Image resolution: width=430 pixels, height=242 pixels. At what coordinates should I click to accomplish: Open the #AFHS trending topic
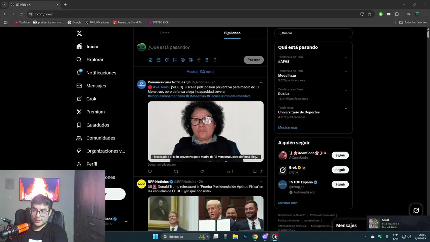[284, 62]
